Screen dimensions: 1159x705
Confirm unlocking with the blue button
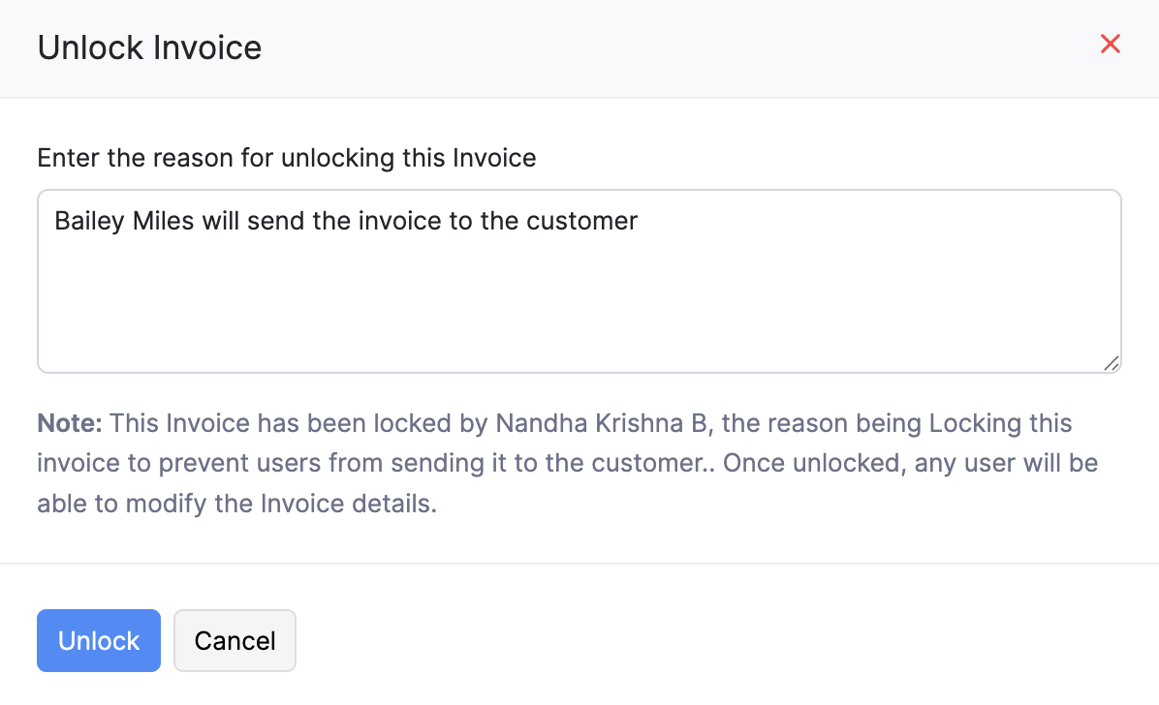click(98, 640)
